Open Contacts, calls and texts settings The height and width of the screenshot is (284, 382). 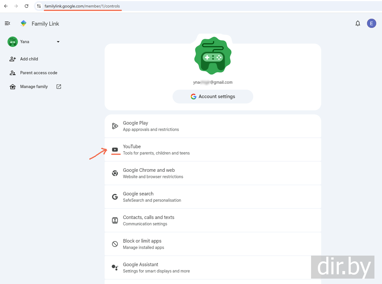(x=212, y=220)
